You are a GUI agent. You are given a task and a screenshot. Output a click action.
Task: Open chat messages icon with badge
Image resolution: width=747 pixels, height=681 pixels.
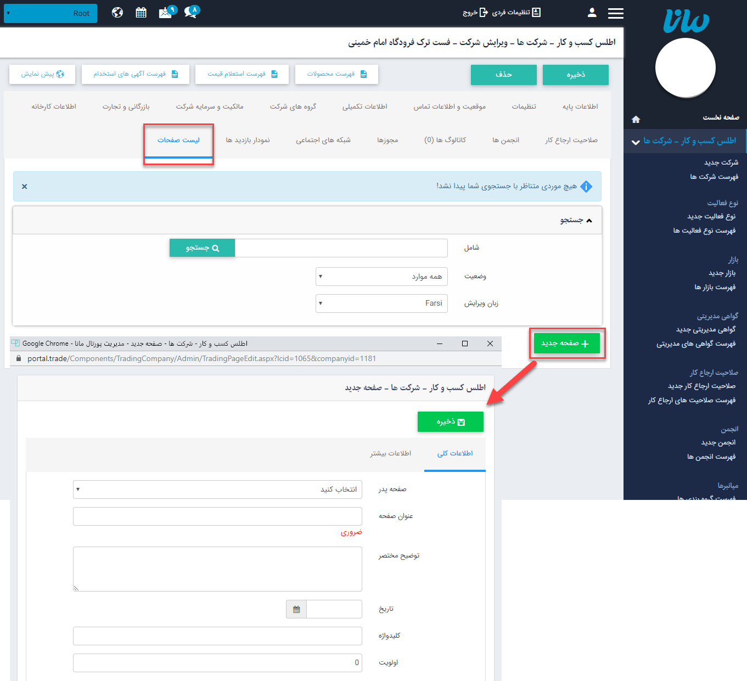tap(191, 12)
